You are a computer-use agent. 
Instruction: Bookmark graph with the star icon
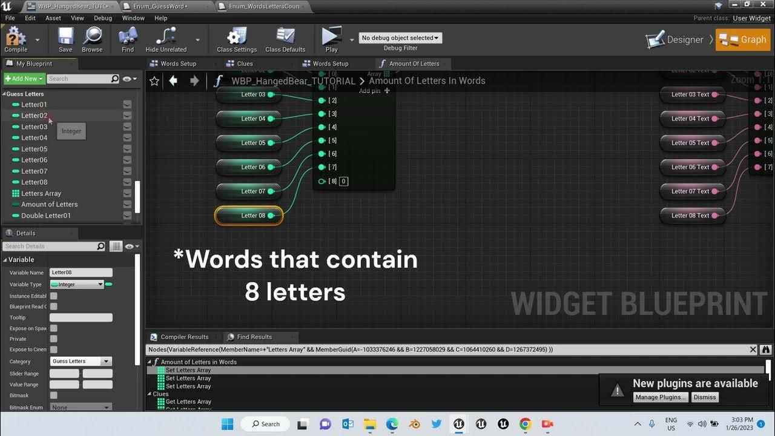coord(154,81)
